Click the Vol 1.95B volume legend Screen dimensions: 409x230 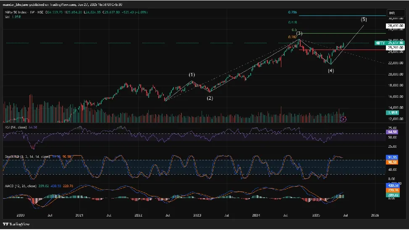(x=13, y=17)
